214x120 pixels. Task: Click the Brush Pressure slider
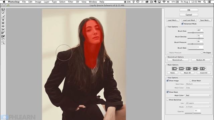pyautogui.click(x=195, y=44)
